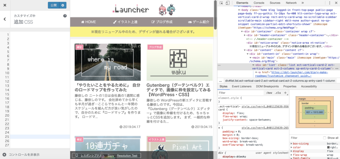Open style.css:265 source link
This screenshot has width=340, height=159.
tap(265, 128)
